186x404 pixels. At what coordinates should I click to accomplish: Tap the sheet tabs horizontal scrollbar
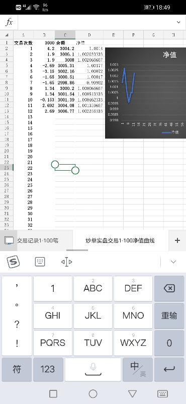pyautogui.click(x=77, y=250)
